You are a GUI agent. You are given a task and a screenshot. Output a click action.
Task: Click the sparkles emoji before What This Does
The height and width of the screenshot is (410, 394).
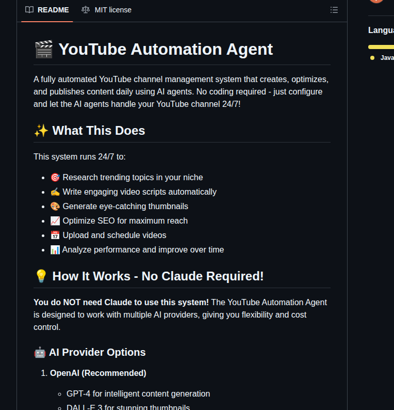pos(41,131)
